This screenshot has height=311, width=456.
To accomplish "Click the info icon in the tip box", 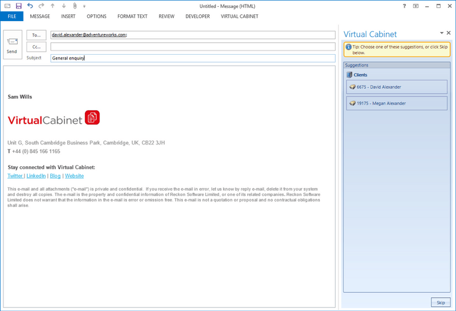I will pyautogui.click(x=348, y=47).
